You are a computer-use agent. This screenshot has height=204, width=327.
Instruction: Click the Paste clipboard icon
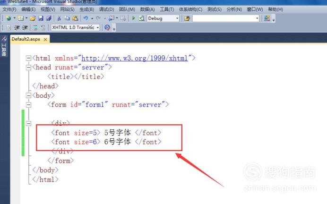[x=75, y=18]
